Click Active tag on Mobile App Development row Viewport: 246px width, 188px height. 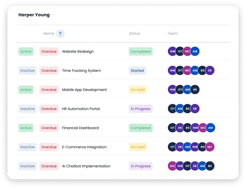26,90
